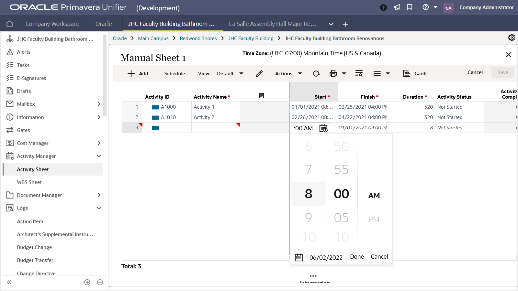Open E-Signatures in the sidebar

coord(31,78)
